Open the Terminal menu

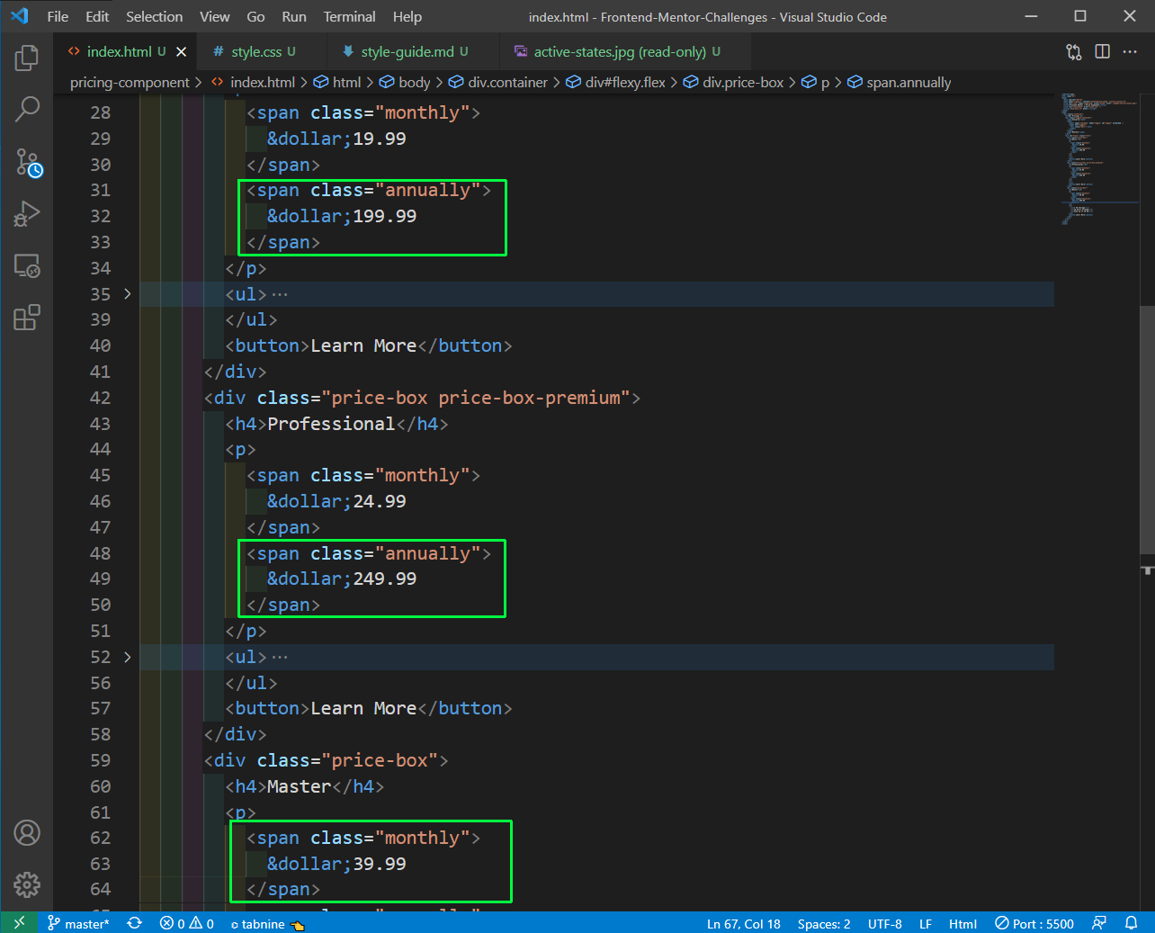(349, 16)
